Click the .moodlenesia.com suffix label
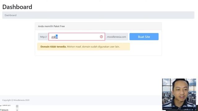 coord(117,37)
